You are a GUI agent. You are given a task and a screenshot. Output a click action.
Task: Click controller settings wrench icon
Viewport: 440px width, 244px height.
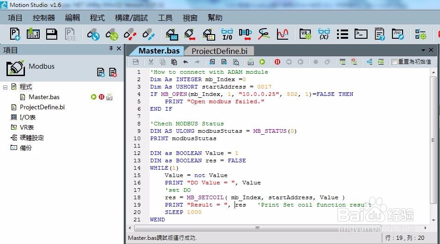(112, 34)
